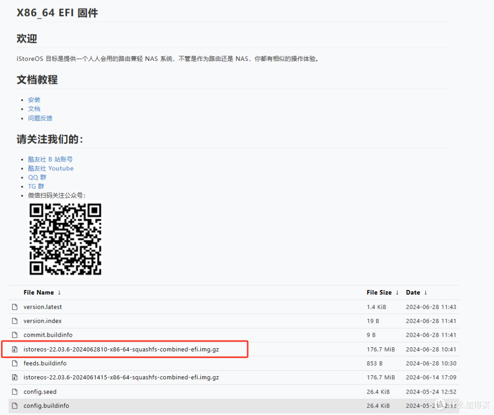Select the 176.7 MiB size for 2024062810 image

coord(381,349)
